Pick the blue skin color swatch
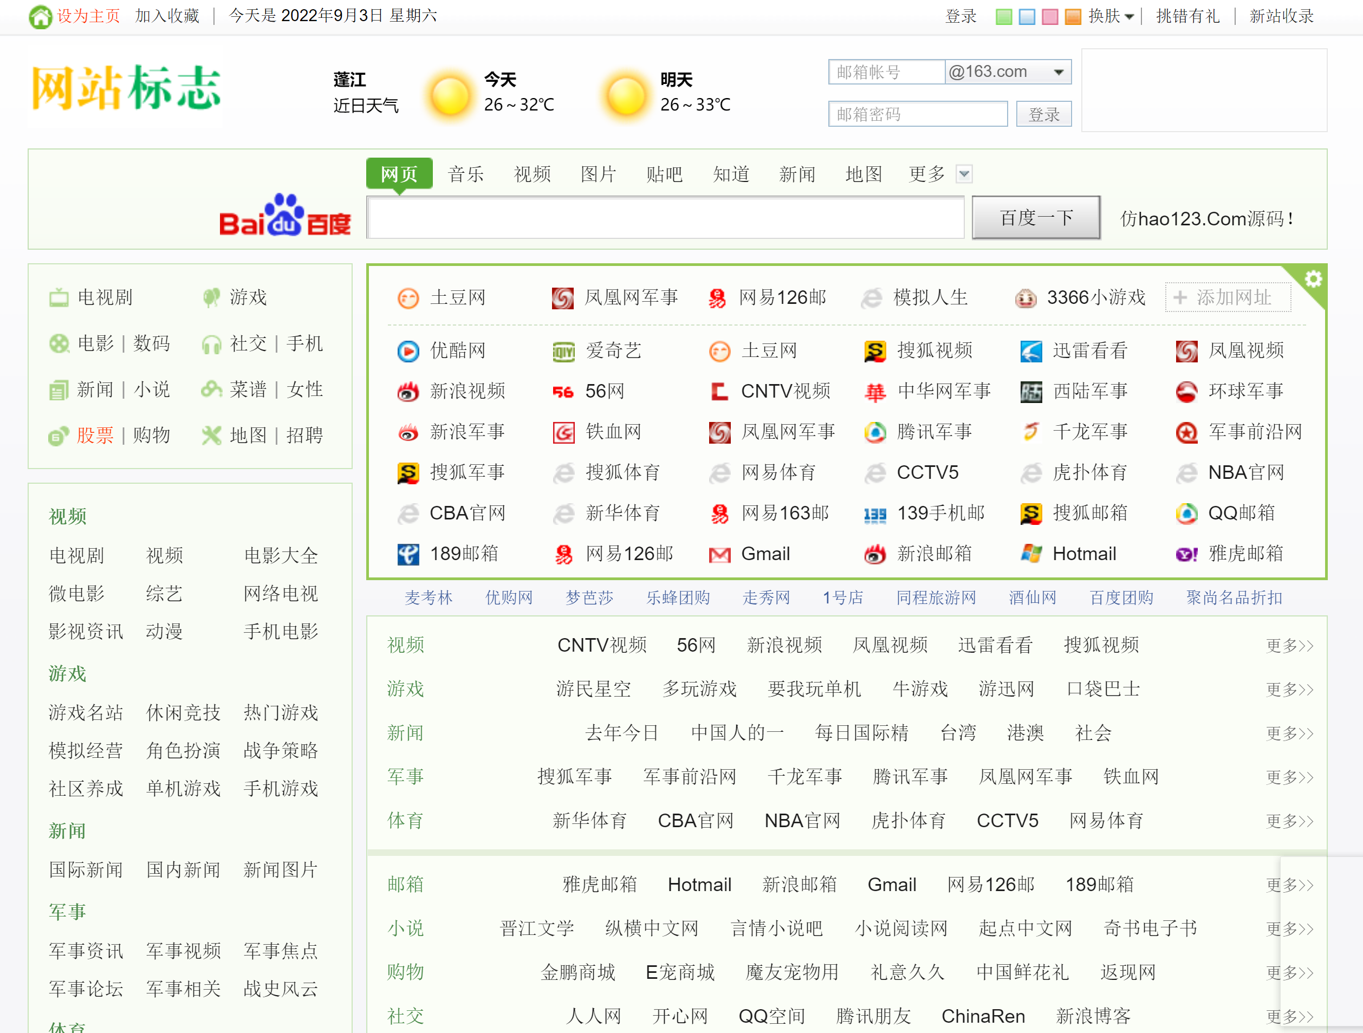Screen dimensions: 1363x1033 (x=1027, y=17)
